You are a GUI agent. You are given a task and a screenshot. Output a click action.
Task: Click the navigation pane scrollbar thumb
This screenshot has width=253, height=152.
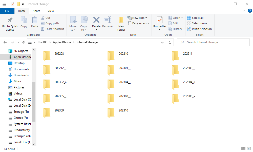[33, 102]
